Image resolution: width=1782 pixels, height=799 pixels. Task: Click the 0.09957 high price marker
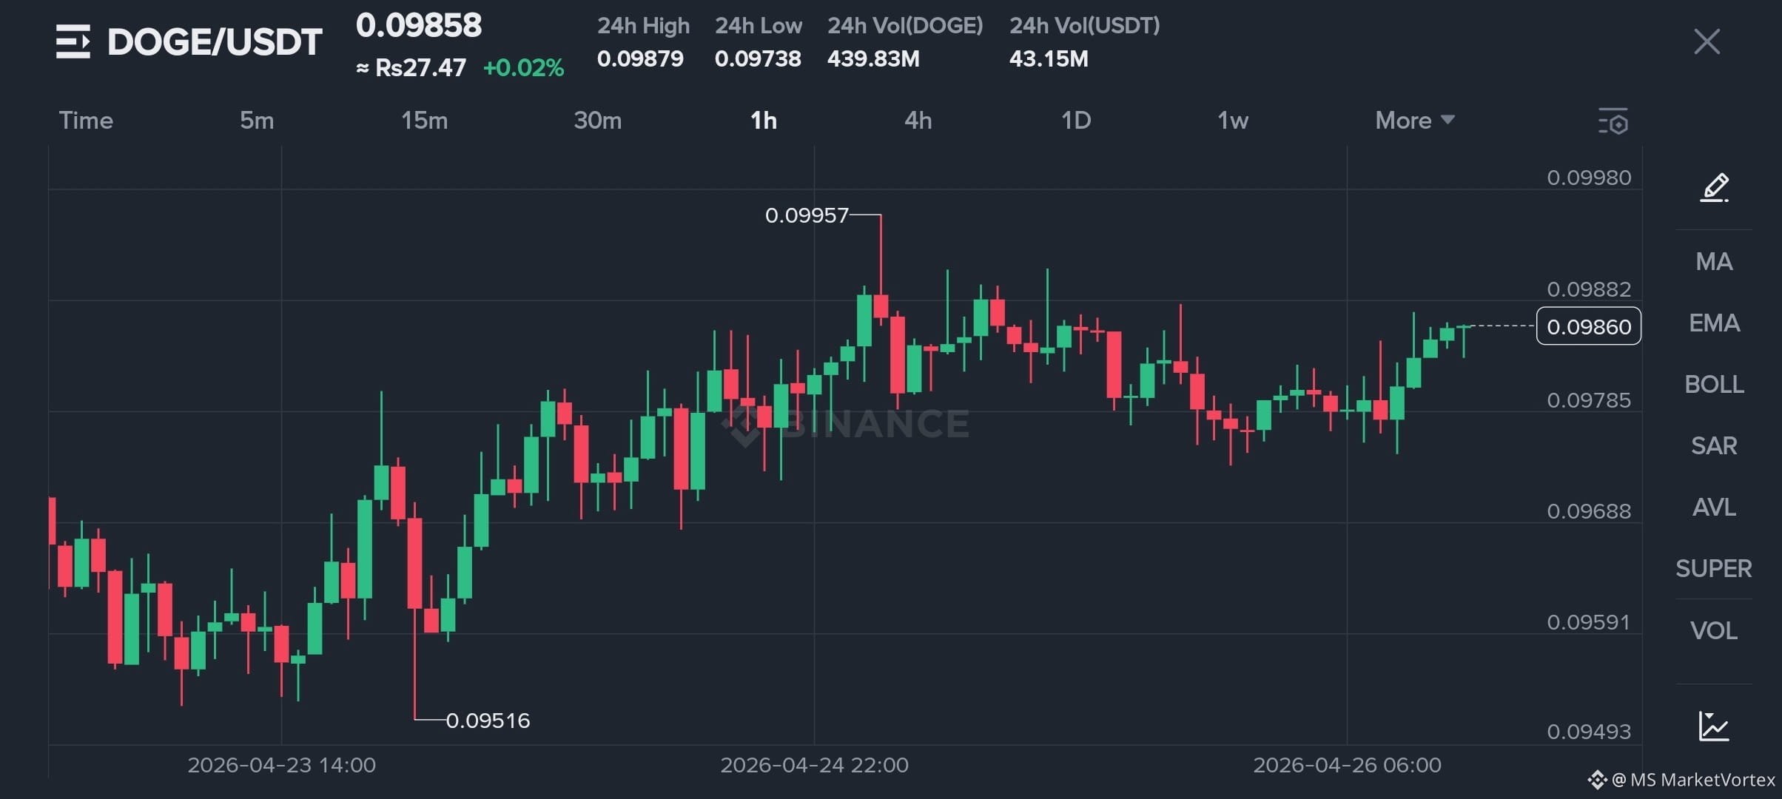tap(807, 215)
